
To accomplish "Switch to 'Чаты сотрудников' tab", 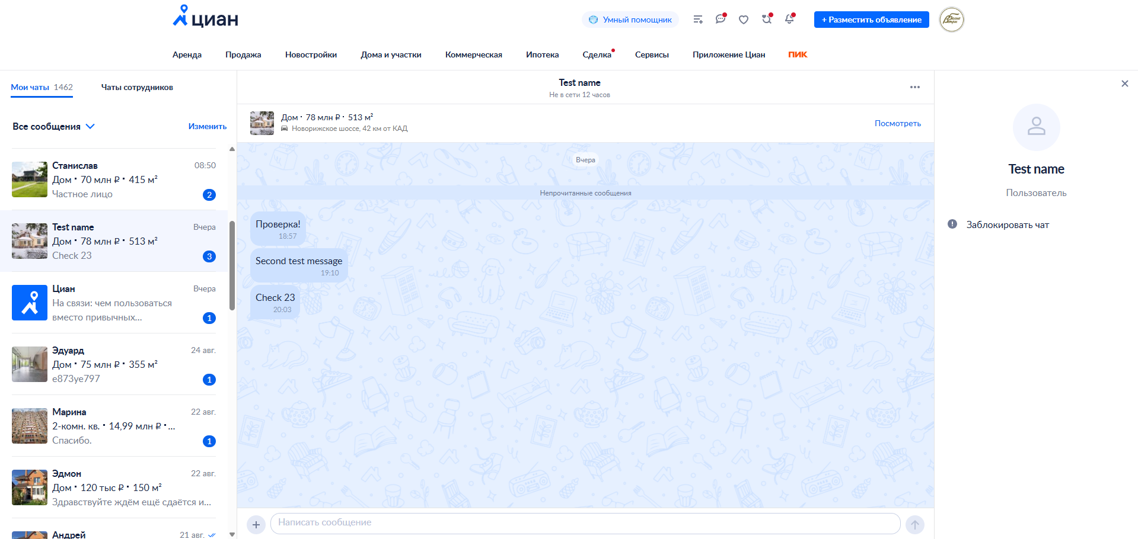I will pyautogui.click(x=137, y=87).
